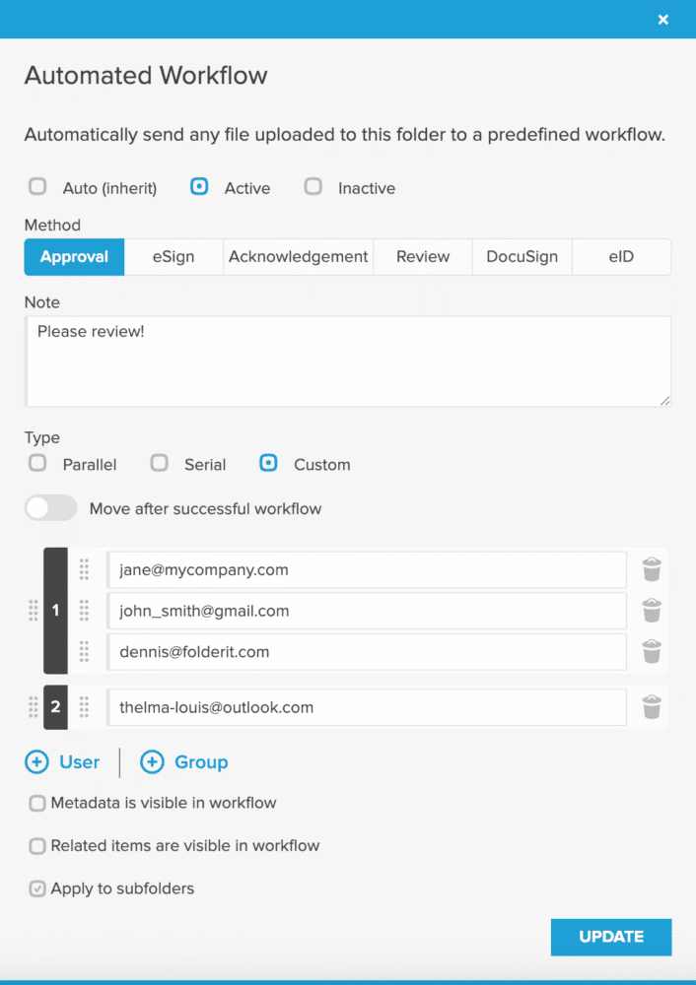Switch to the Acknowledgement method
Screen dimensions: 696x985
point(298,257)
